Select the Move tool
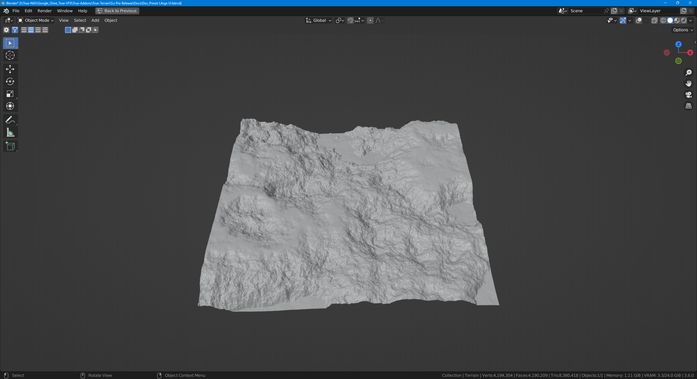The image size is (697, 379). click(x=10, y=69)
